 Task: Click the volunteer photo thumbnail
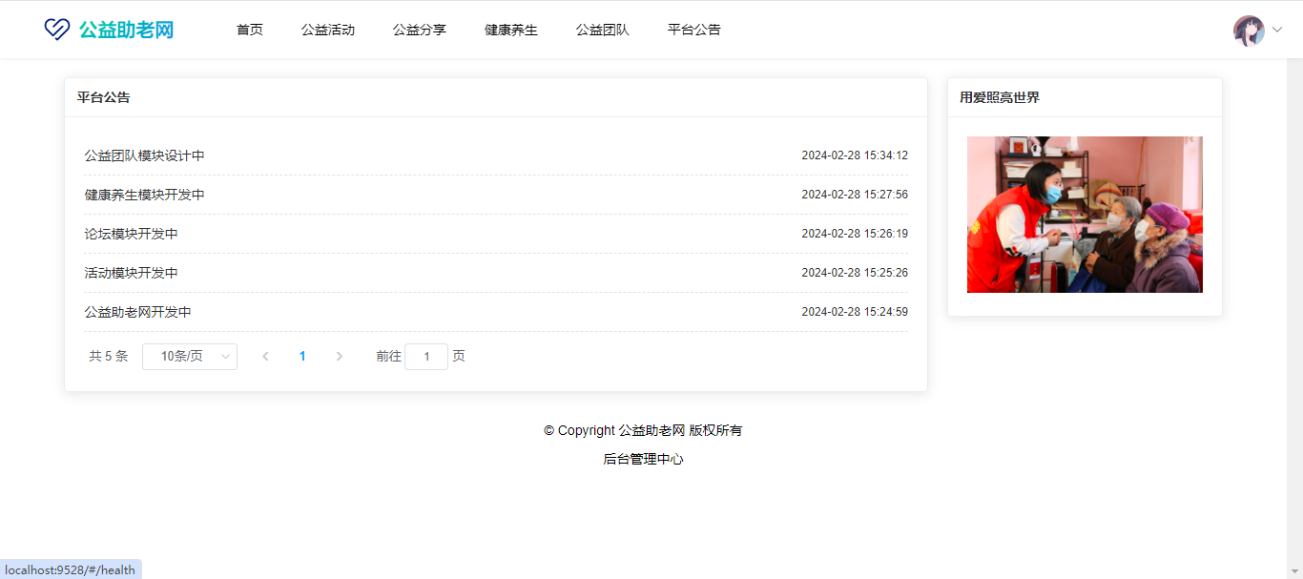tap(1085, 215)
